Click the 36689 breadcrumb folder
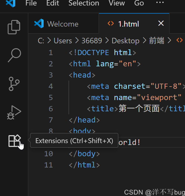Image resolution: width=185 pixels, height=196 pixels. pos(92,41)
